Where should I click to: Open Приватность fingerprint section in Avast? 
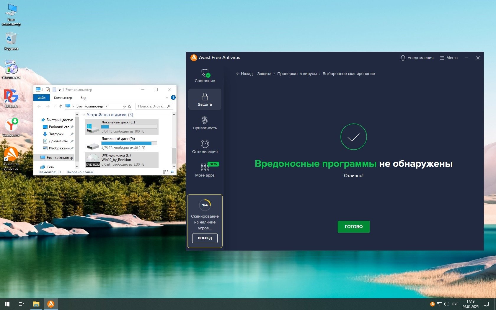pyautogui.click(x=205, y=123)
